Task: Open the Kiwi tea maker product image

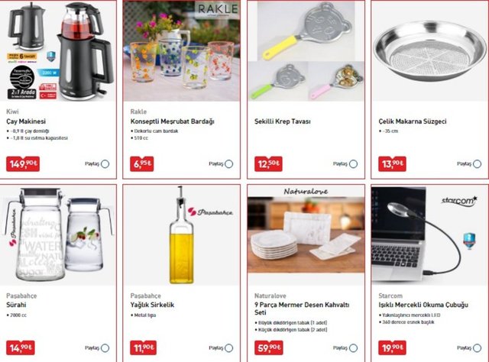Action: [x=58, y=51]
